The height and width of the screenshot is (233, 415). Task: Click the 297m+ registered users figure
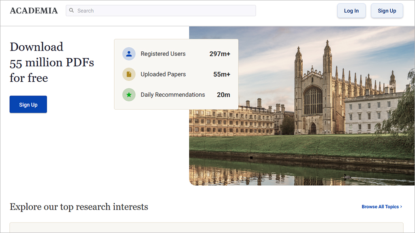[220, 54]
